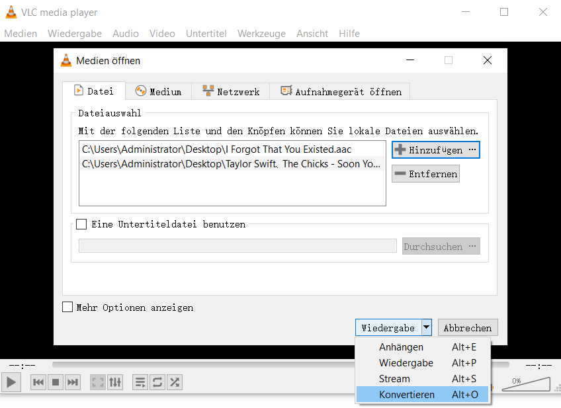Click the remaining time label on right
Image resolution: width=561 pixels, height=408 pixels.
click(x=539, y=366)
